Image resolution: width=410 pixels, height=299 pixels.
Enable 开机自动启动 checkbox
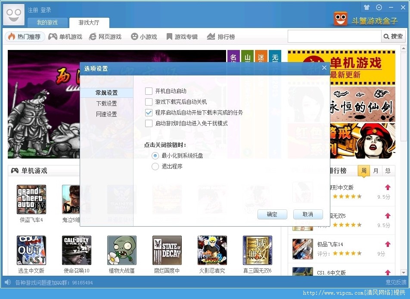pyautogui.click(x=149, y=91)
